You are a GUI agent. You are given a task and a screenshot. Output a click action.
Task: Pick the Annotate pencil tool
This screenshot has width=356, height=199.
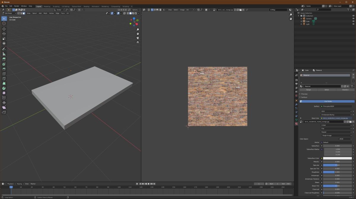click(x=4, y=49)
